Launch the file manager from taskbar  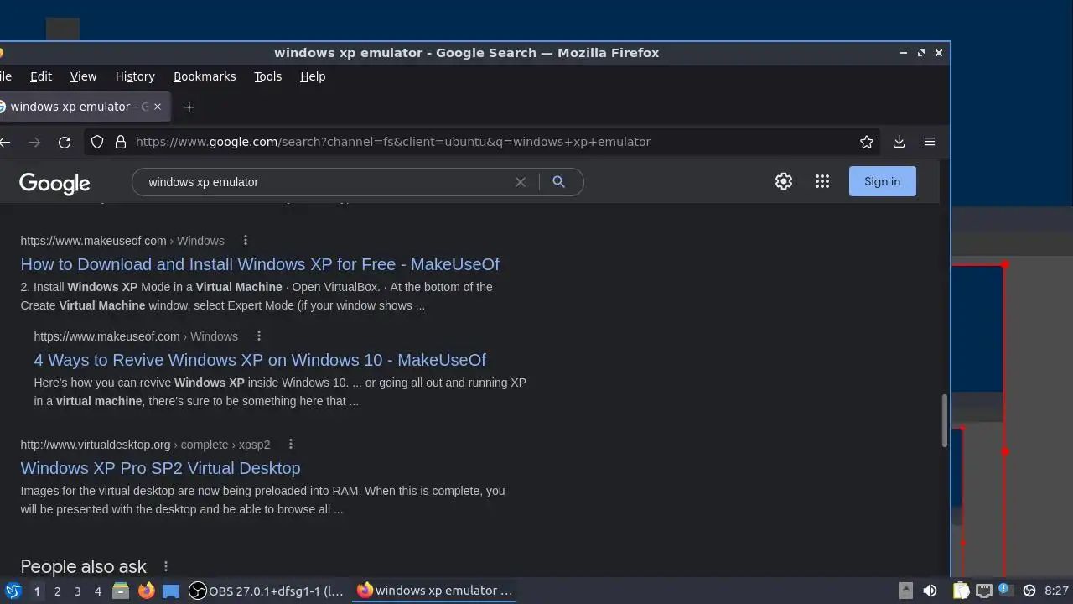pos(121,591)
